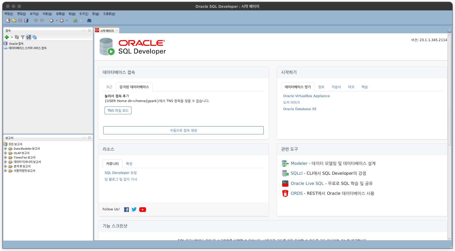This screenshot has height=251, width=455.
Task: Open the 파일(F) menu
Action: coord(9,14)
